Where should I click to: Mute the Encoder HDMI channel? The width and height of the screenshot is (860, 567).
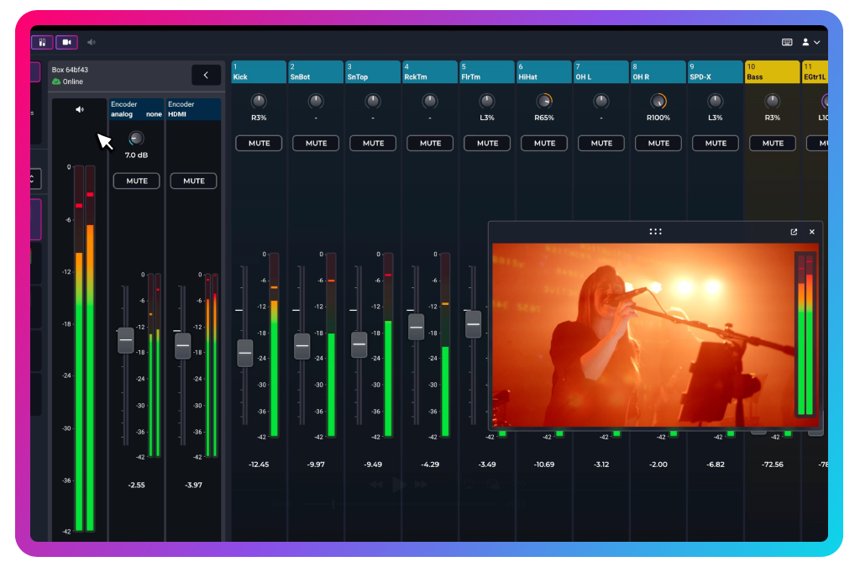193,181
